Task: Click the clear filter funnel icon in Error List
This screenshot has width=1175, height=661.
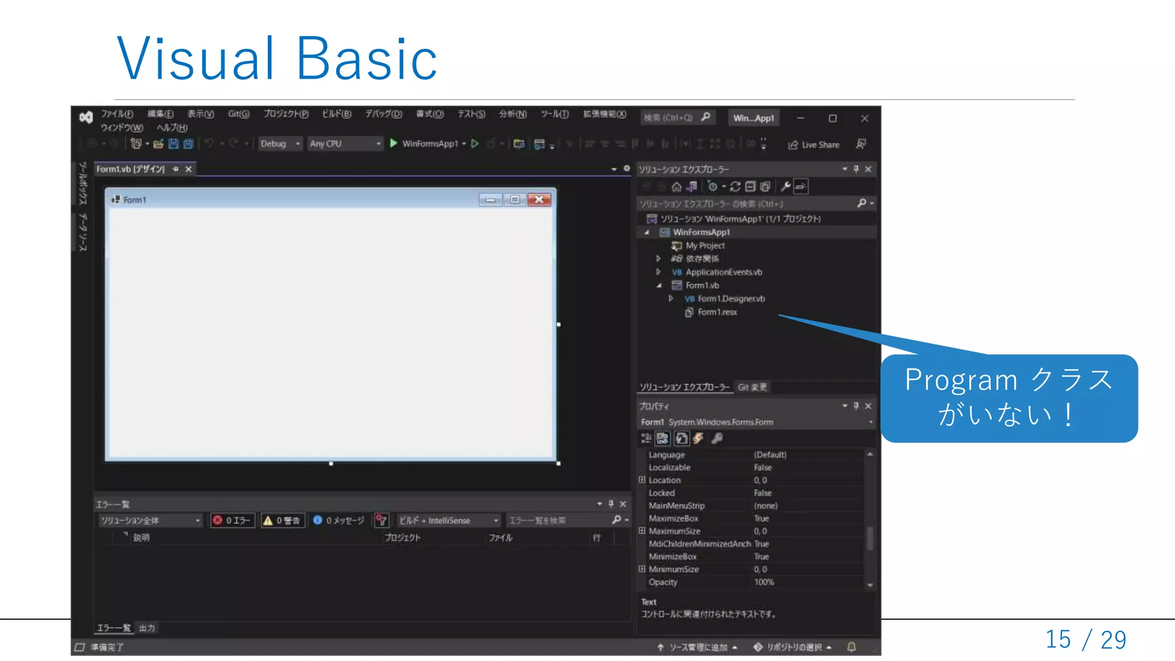Action: click(382, 520)
